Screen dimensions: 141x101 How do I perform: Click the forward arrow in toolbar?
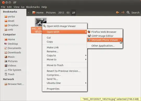coord(123,12)
